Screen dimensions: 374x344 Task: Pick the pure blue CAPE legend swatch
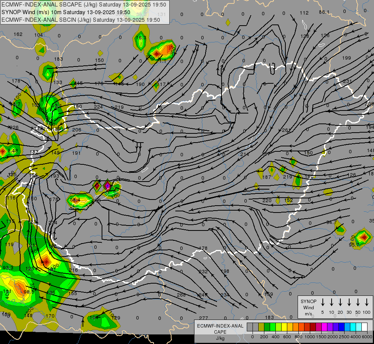342,327
